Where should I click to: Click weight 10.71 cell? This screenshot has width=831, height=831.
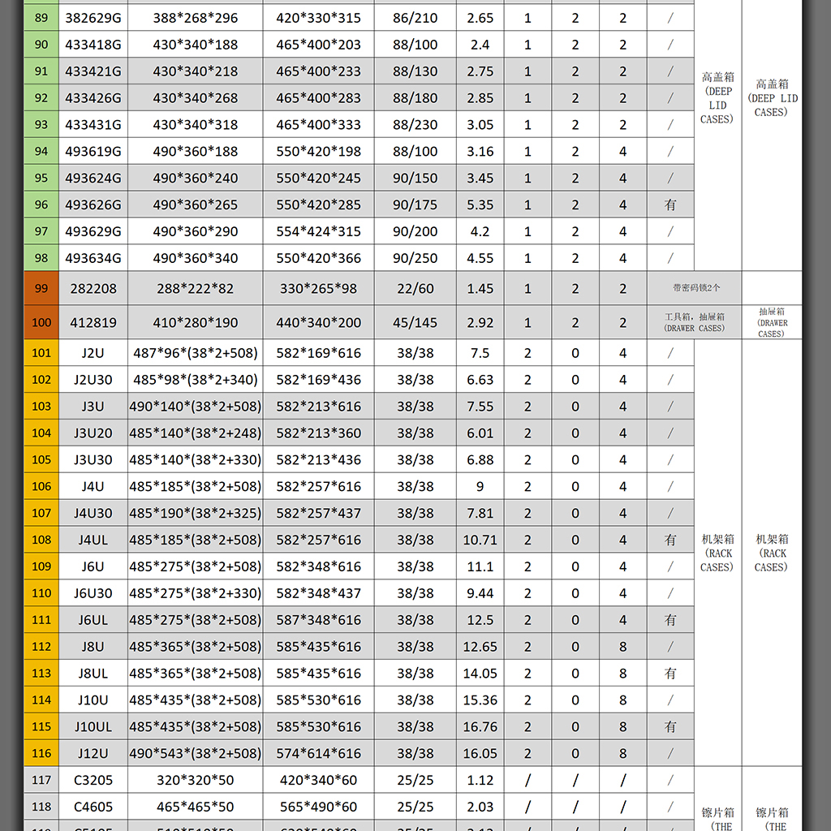(x=480, y=540)
